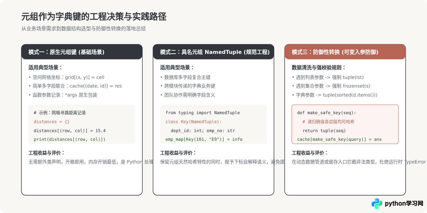Viewport: 427px width, 213px height.
Task: Select paragraph 保留元组天然哈希特性的同时
Action: [x=223, y=162]
